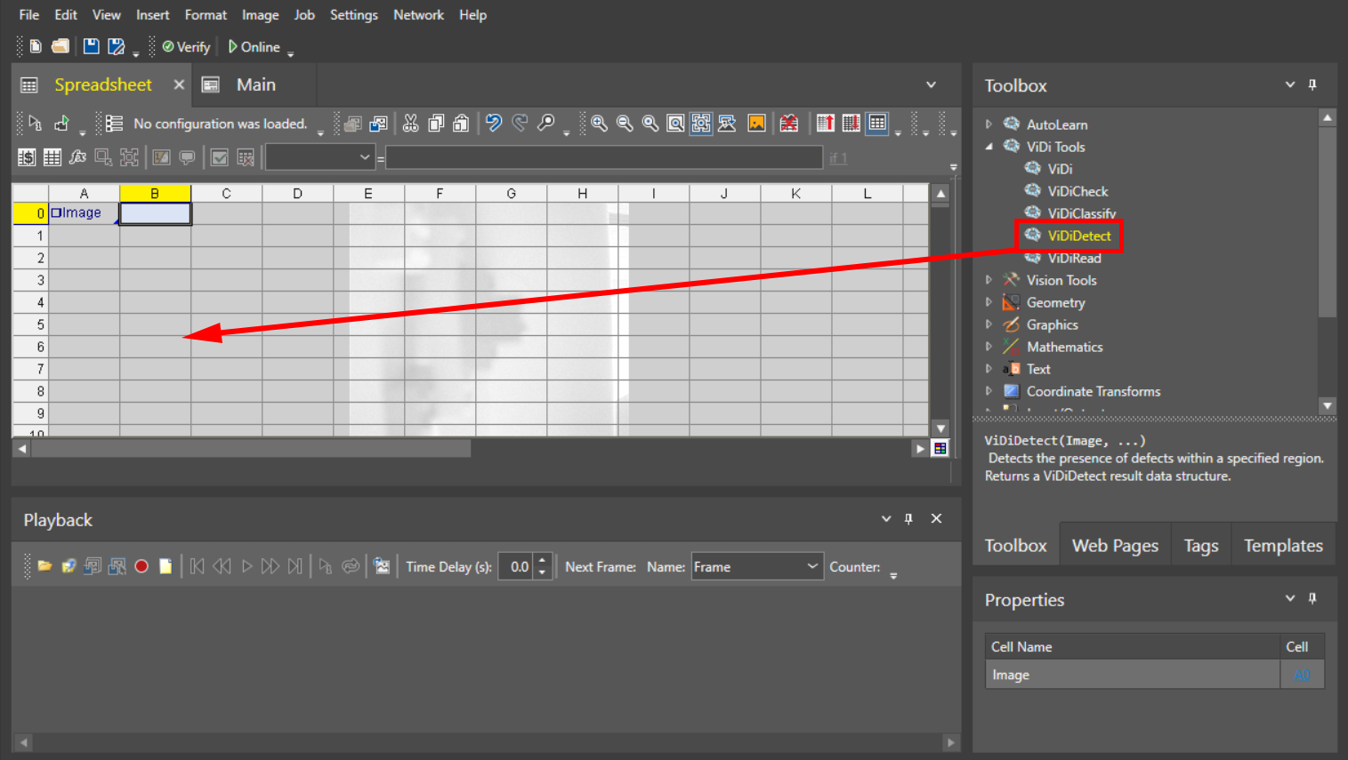The image size is (1348, 760).
Task: Click the insert function fx icon
Action: [77, 157]
